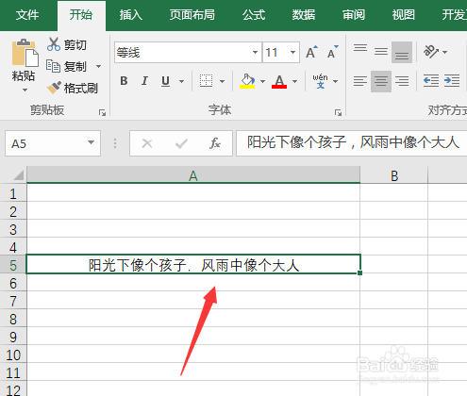Open phonetic guide dropdown arrow
467x396 pixels.
(336, 81)
